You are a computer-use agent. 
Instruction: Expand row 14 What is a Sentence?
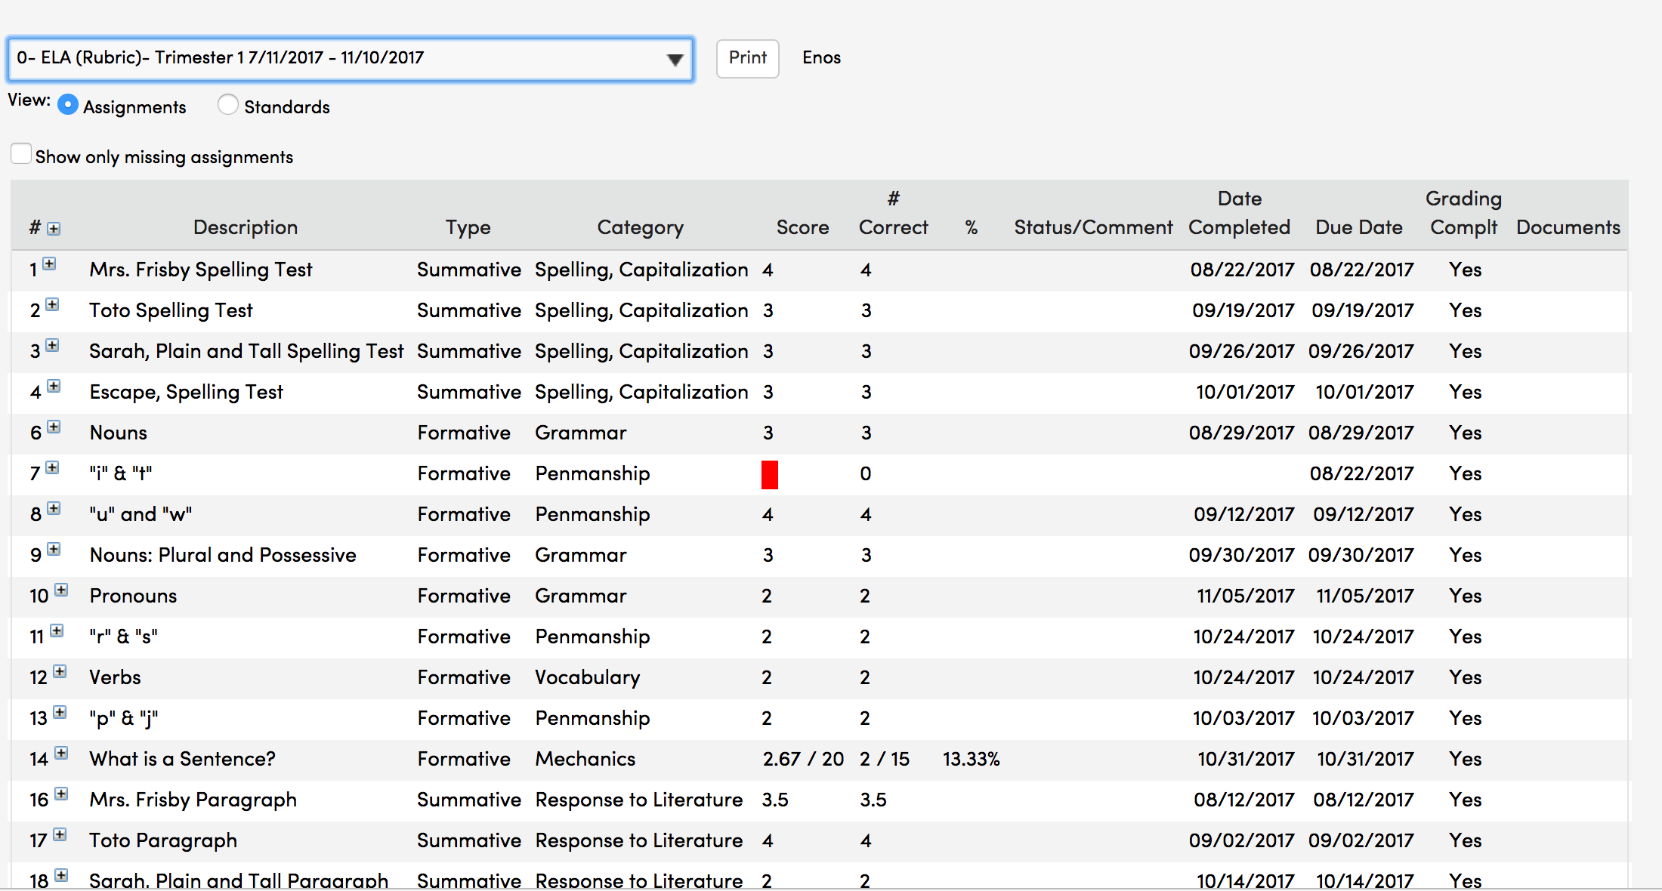(x=61, y=753)
